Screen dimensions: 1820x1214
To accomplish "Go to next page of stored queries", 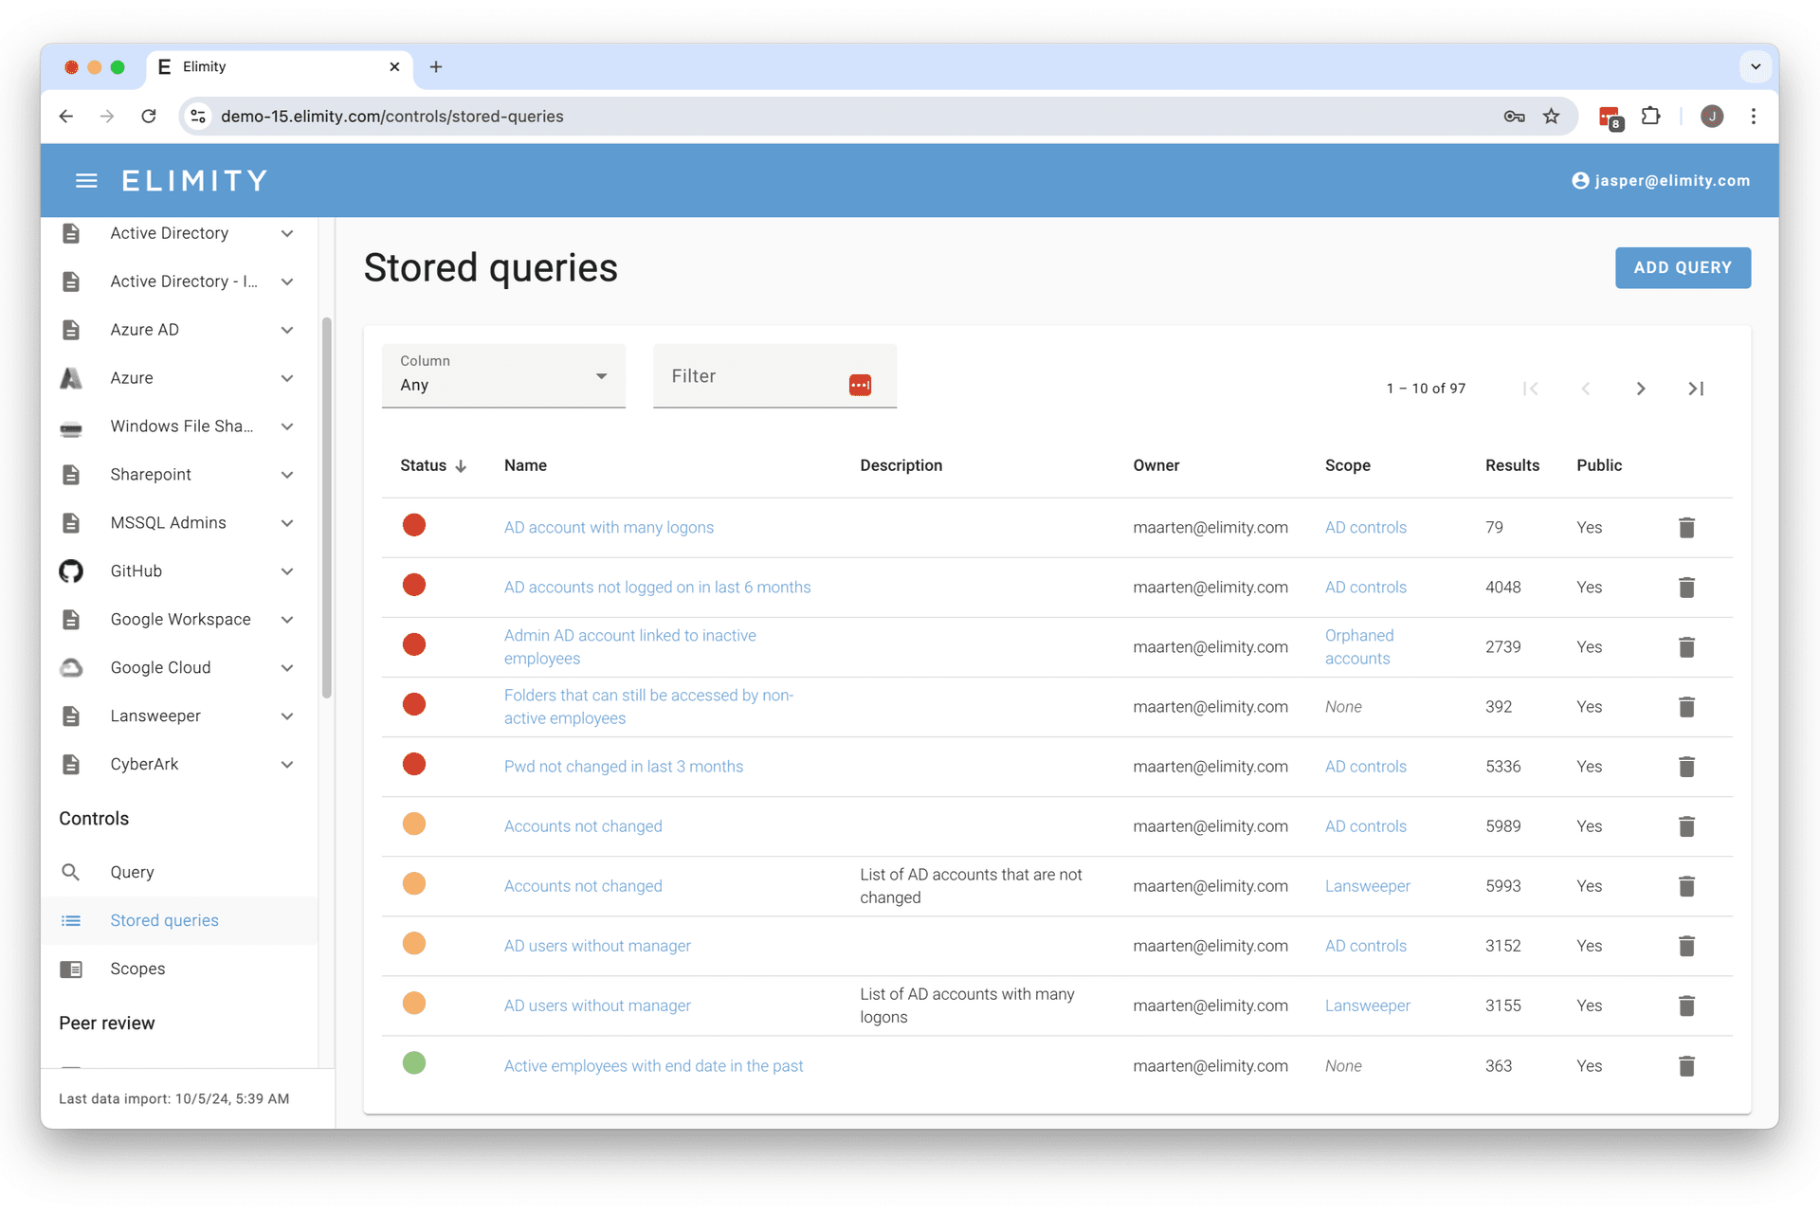I will click(x=1641, y=389).
